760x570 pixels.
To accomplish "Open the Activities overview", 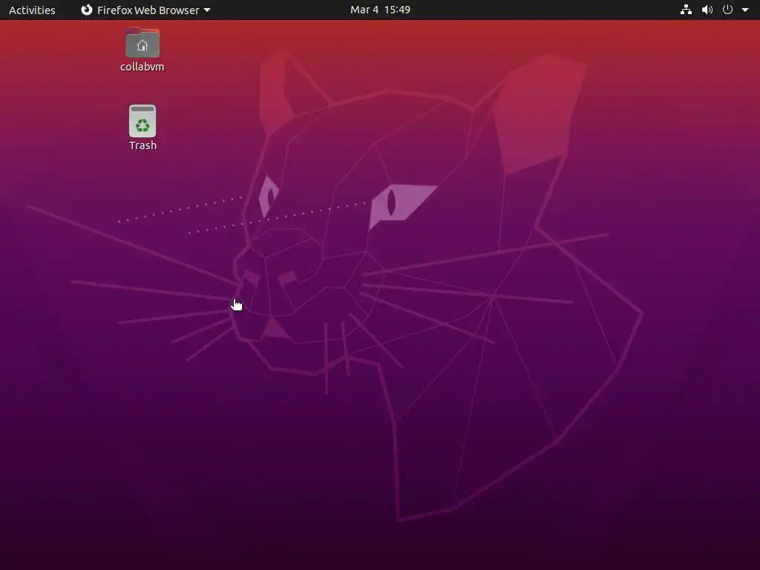I will point(32,10).
